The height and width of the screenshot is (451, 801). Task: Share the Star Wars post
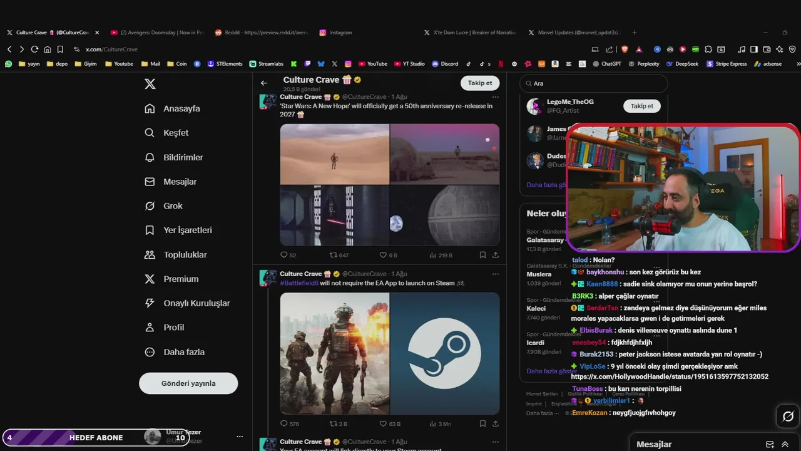(496, 255)
